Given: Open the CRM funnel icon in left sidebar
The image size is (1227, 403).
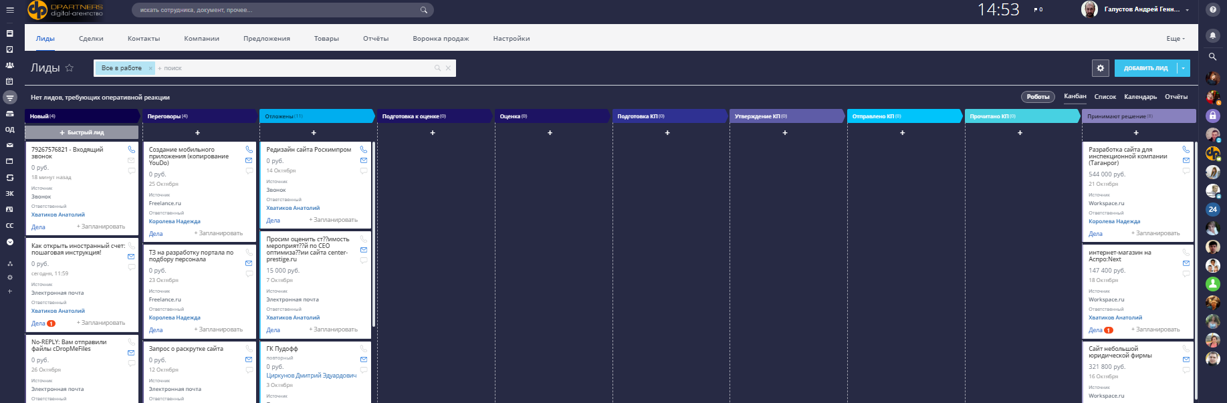Looking at the screenshot, I should (x=9, y=98).
